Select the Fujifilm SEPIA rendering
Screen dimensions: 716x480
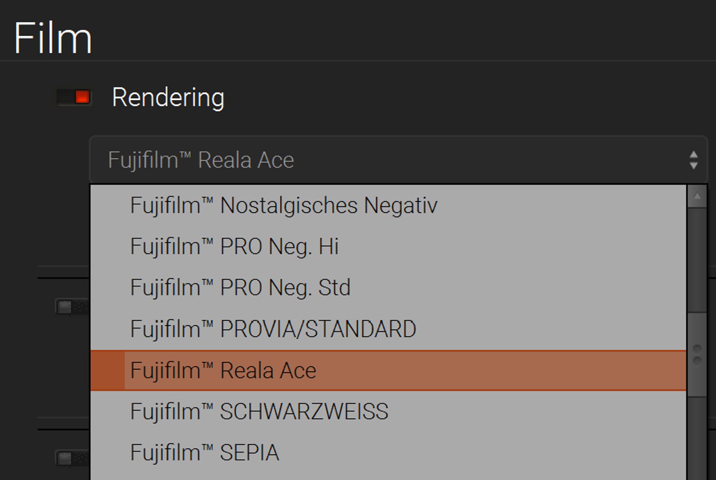coord(204,452)
